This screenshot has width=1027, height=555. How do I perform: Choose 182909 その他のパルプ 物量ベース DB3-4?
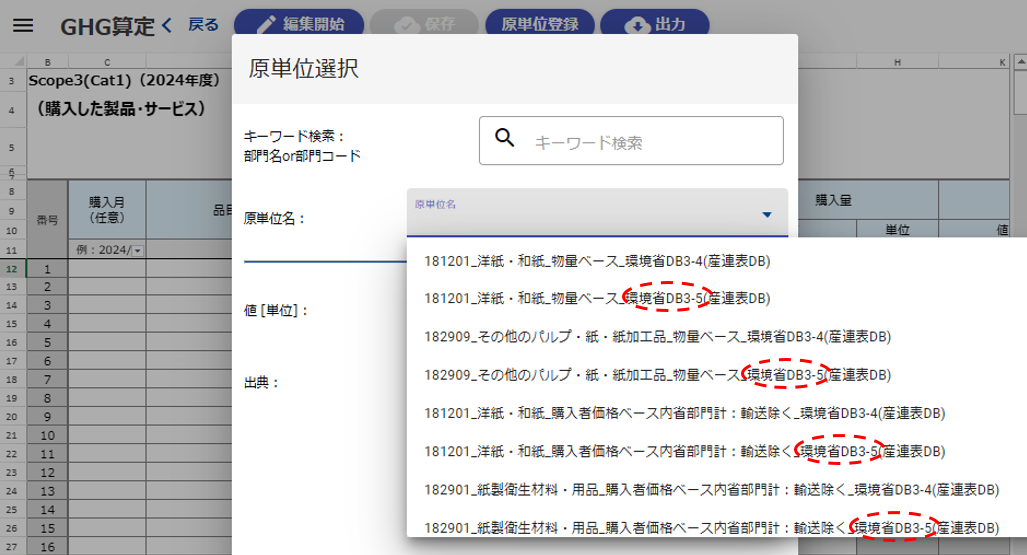pyautogui.click(x=657, y=336)
